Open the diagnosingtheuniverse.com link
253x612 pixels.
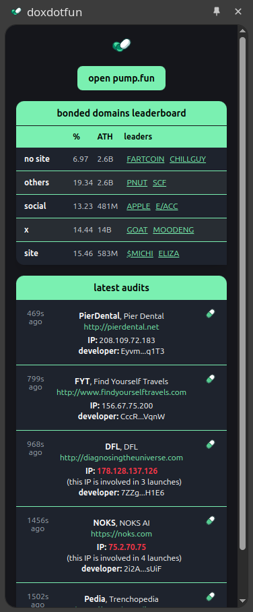122,458
